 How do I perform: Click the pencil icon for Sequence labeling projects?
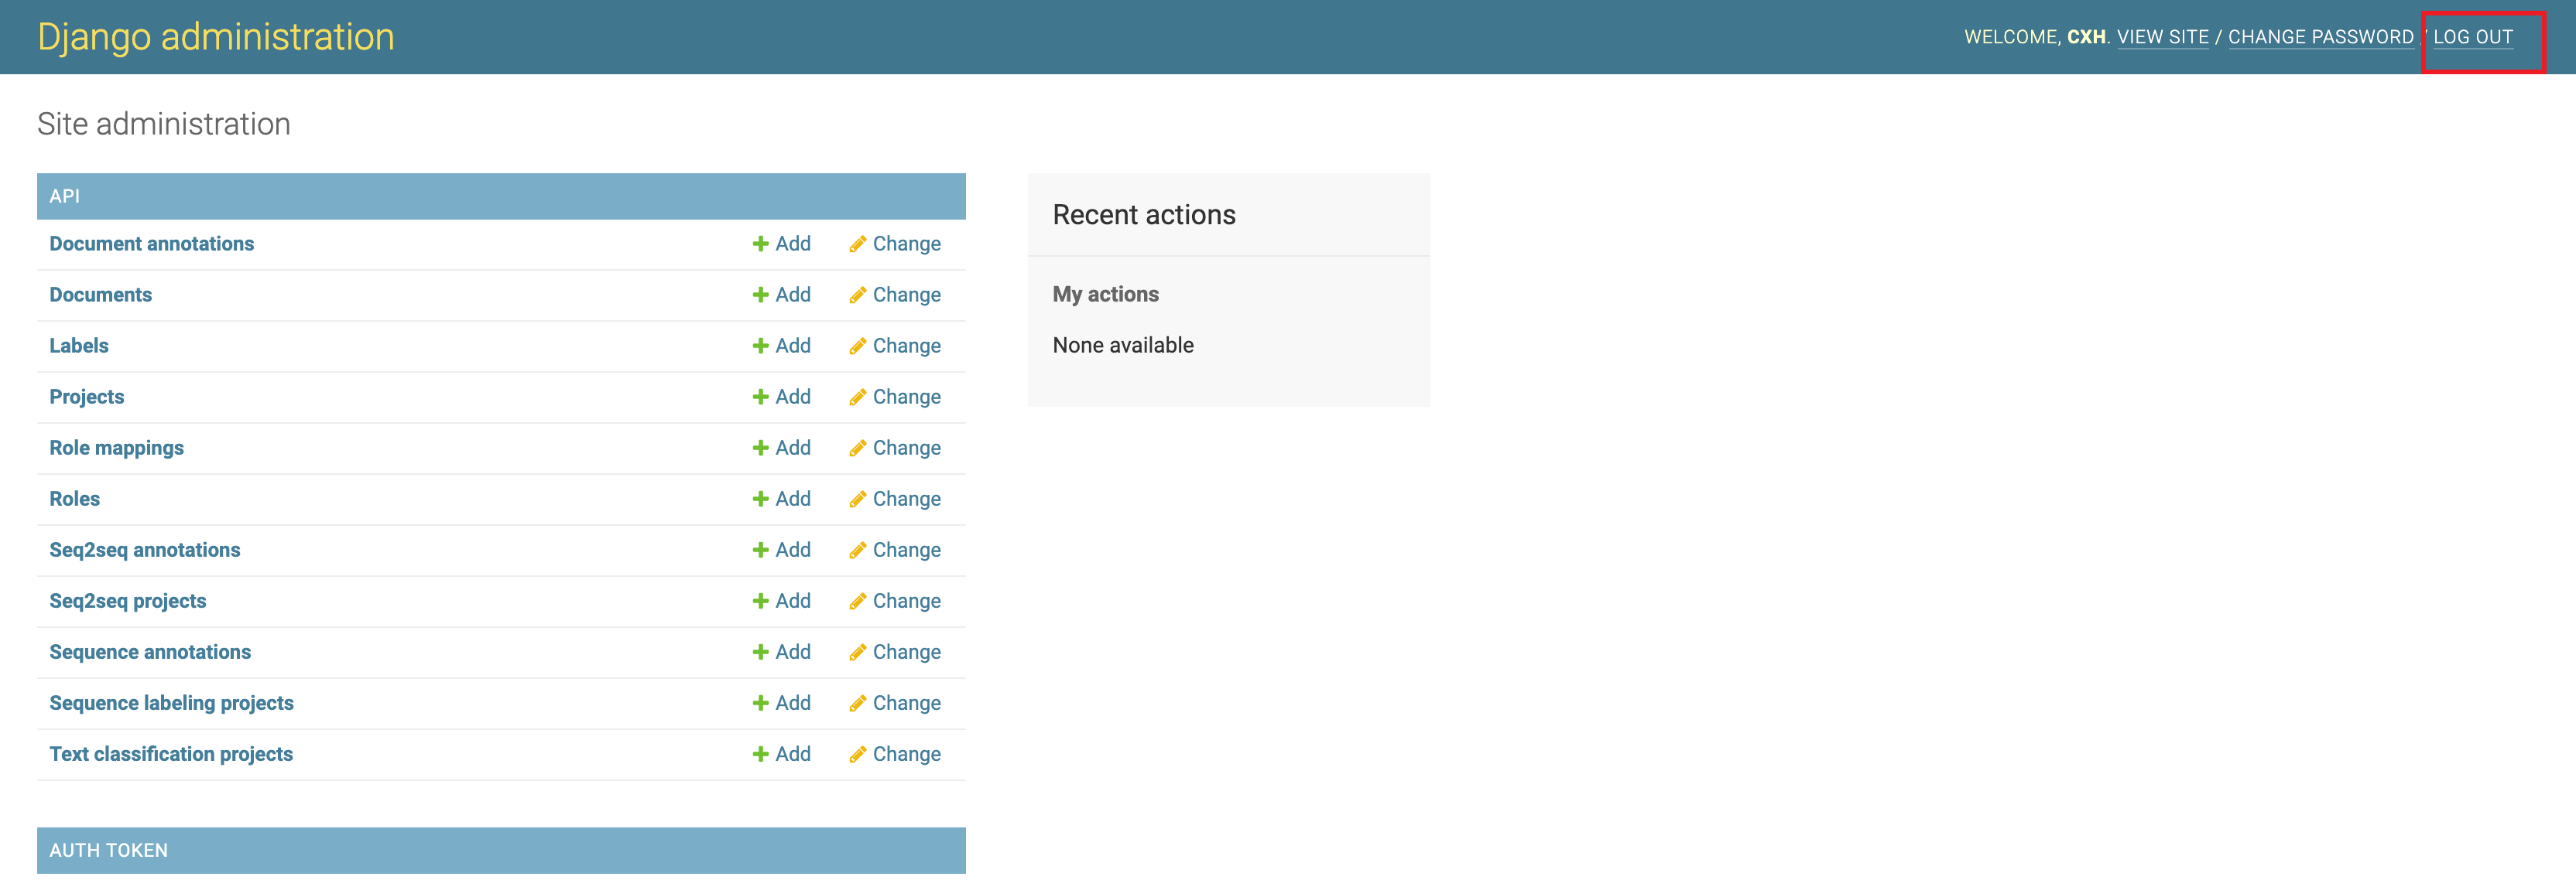tap(857, 702)
